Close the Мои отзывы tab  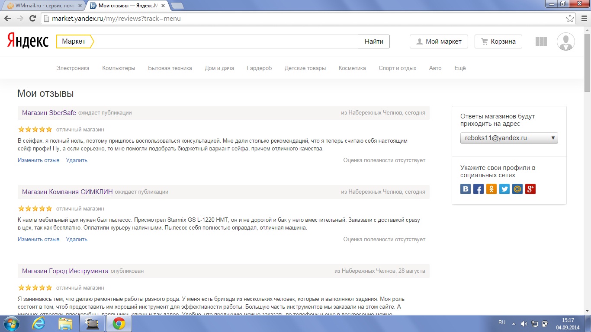click(x=164, y=6)
